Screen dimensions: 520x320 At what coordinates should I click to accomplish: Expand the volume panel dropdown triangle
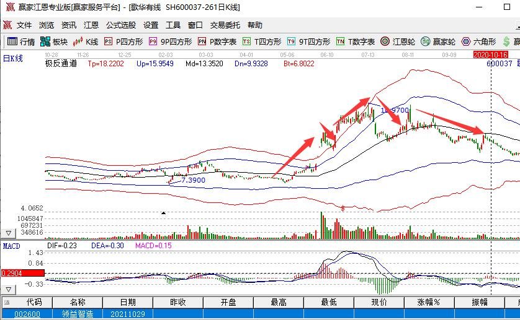tap(9, 233)
